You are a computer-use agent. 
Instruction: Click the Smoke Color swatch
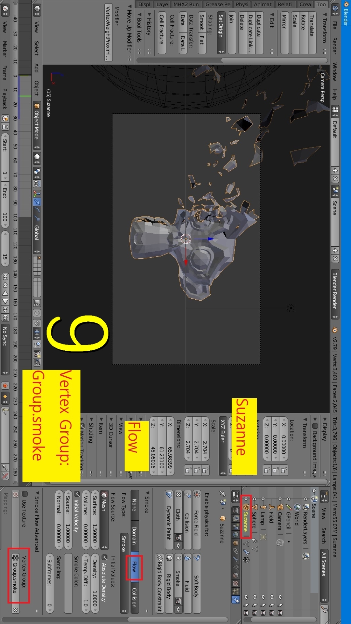coord(68,583)
